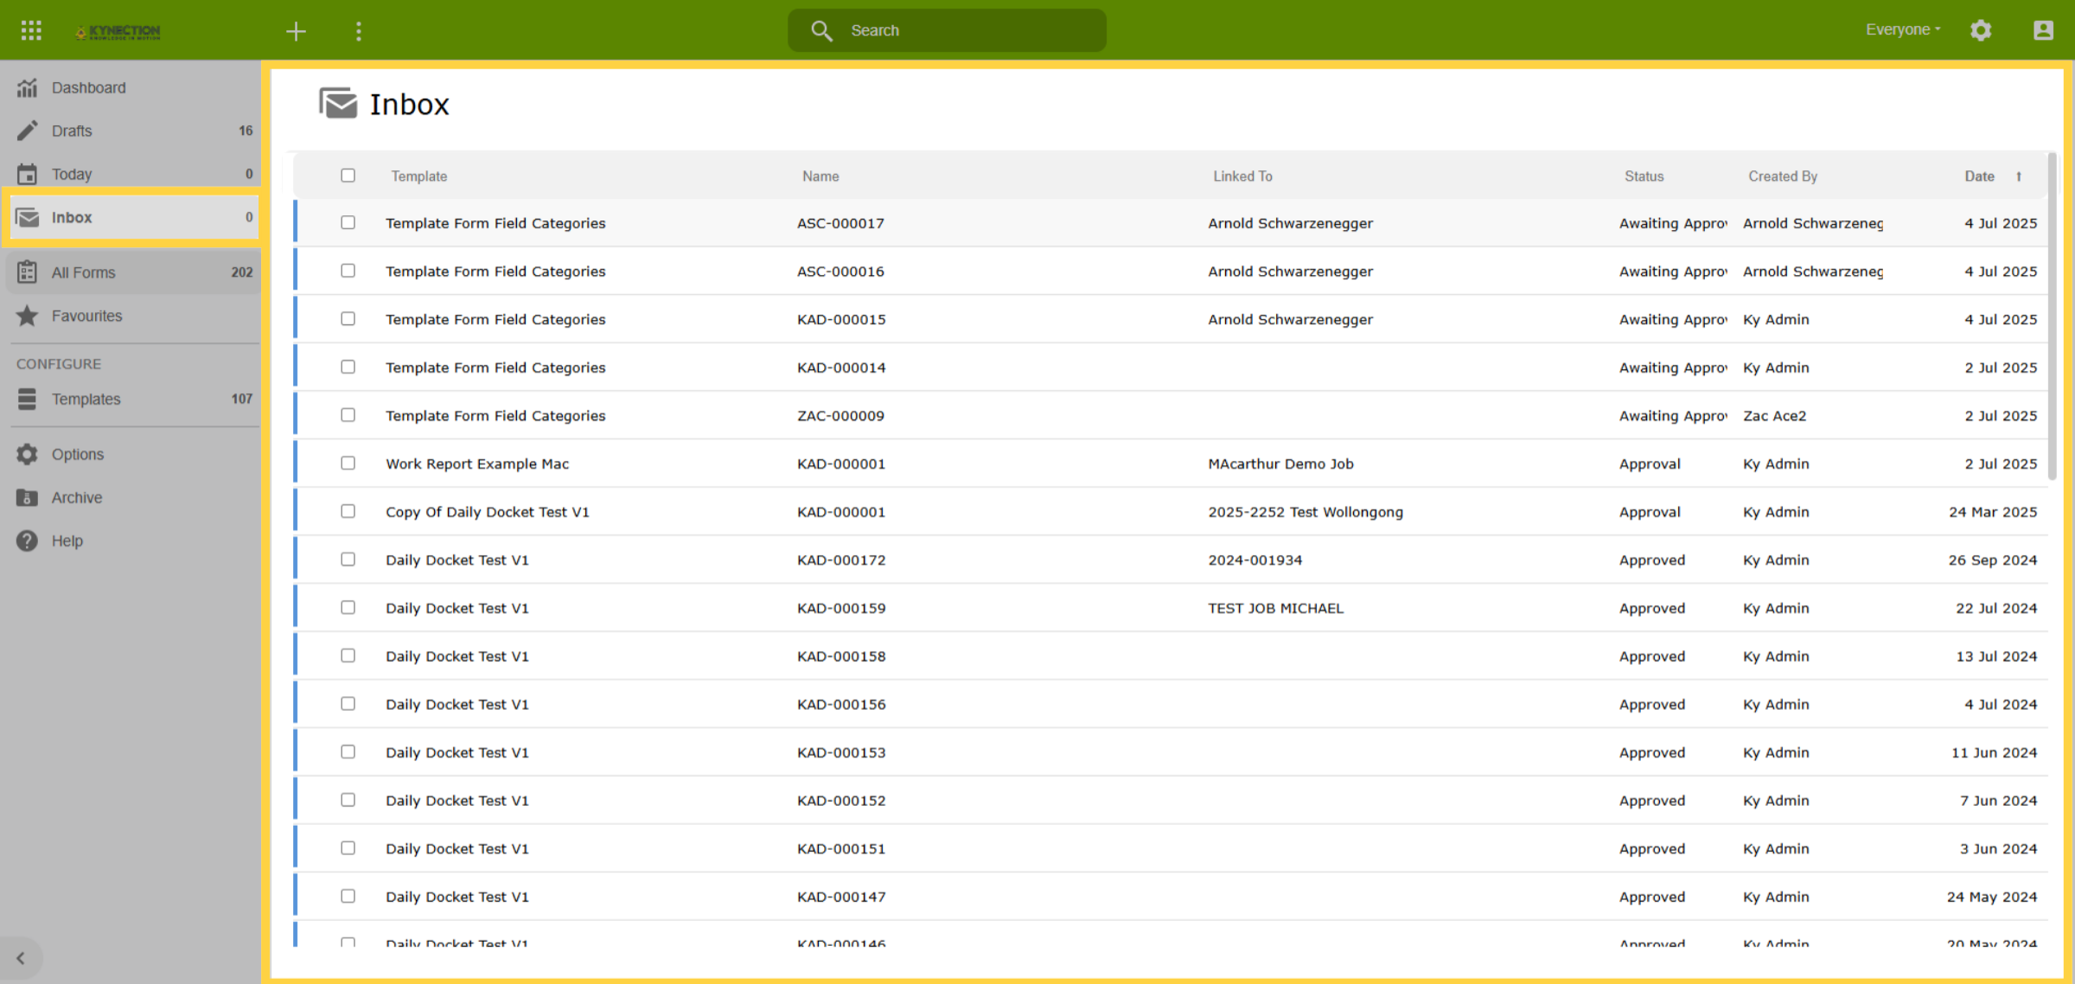The width and height of the screenshot is (2075, 984).
Task: Toggle sort order on Date column arrow
Action: [2019, 176]
